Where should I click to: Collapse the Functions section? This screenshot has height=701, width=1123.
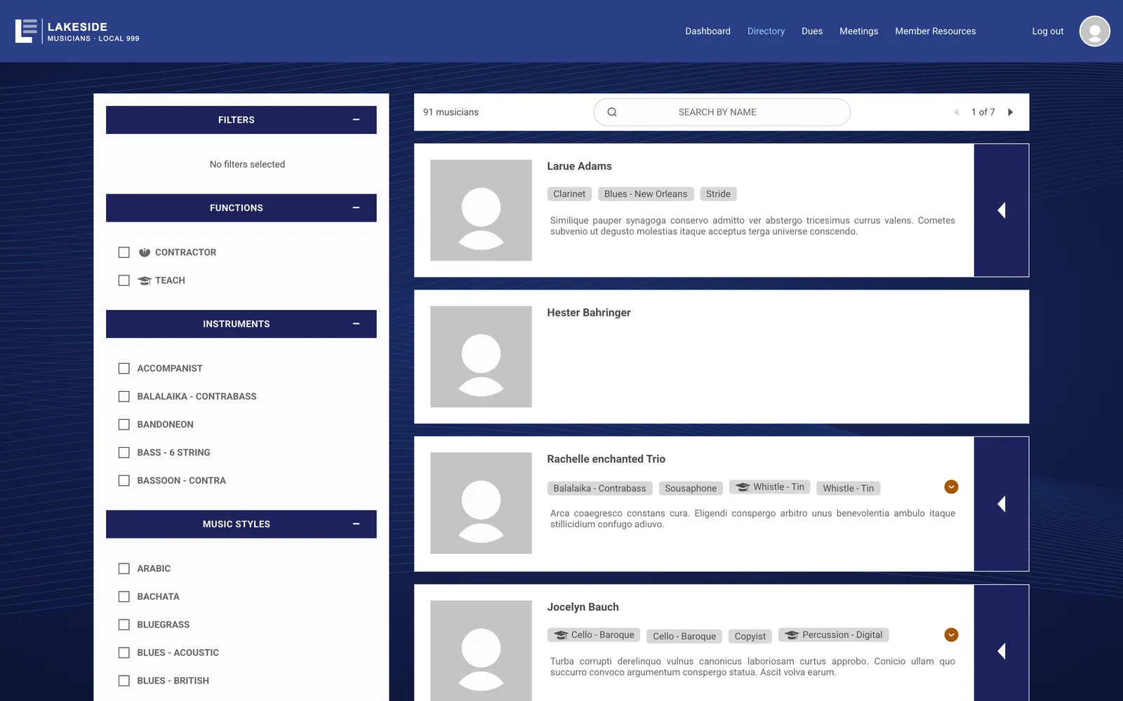pyautogui.click(x=356, y=208)
